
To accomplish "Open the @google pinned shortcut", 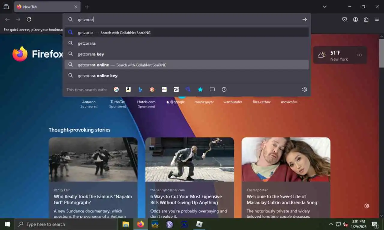I will tap(175, 102).
